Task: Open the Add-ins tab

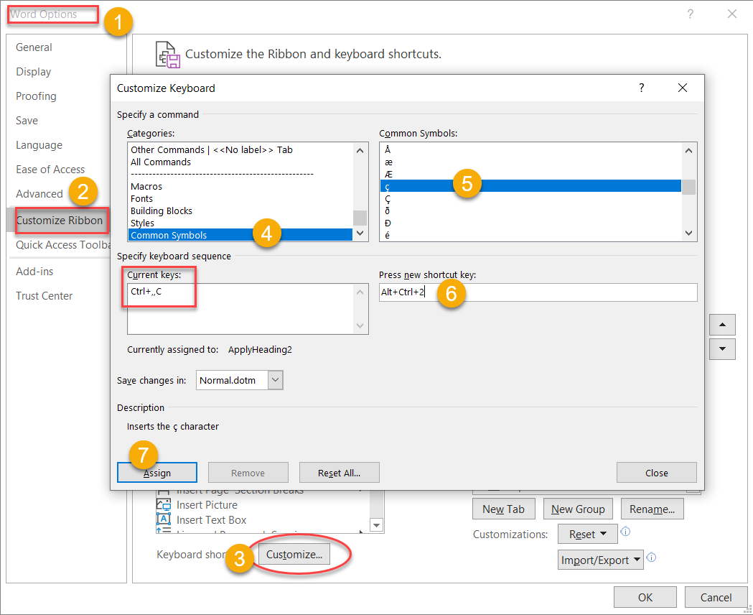Action: tap(34, 272)
